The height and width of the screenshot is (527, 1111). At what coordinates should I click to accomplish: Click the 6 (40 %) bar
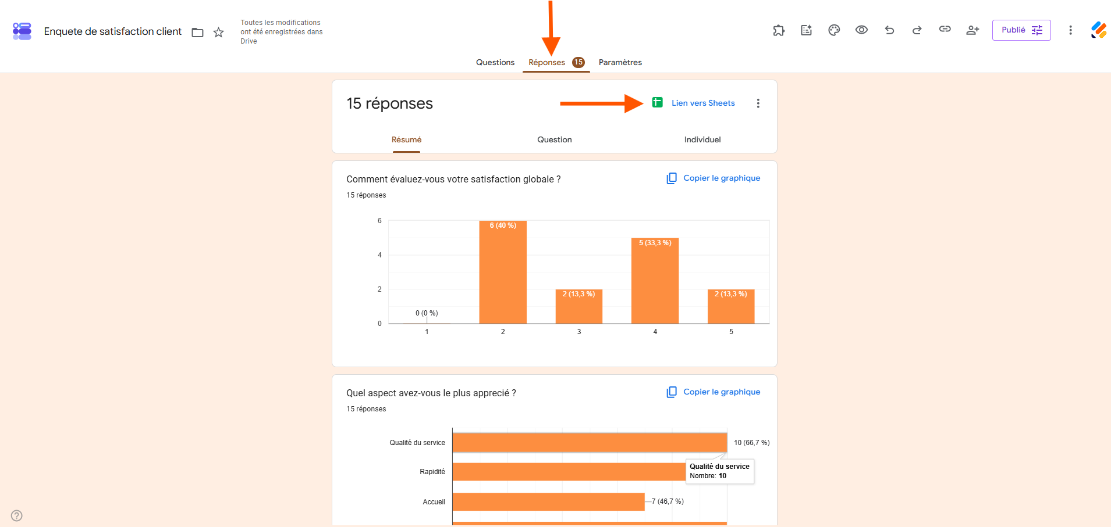pyautogui.click(x=503, y=272)
